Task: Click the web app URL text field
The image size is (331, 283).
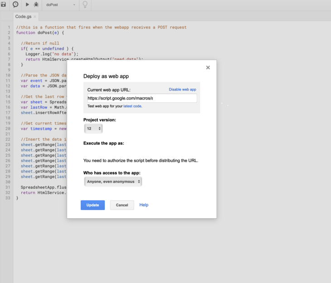Action: pos(142,98)
